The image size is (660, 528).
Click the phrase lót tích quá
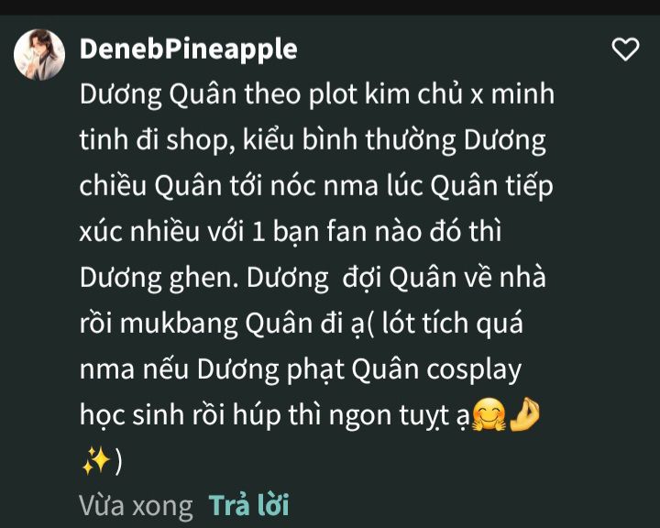pyautogui.click(x=452, y=324)
